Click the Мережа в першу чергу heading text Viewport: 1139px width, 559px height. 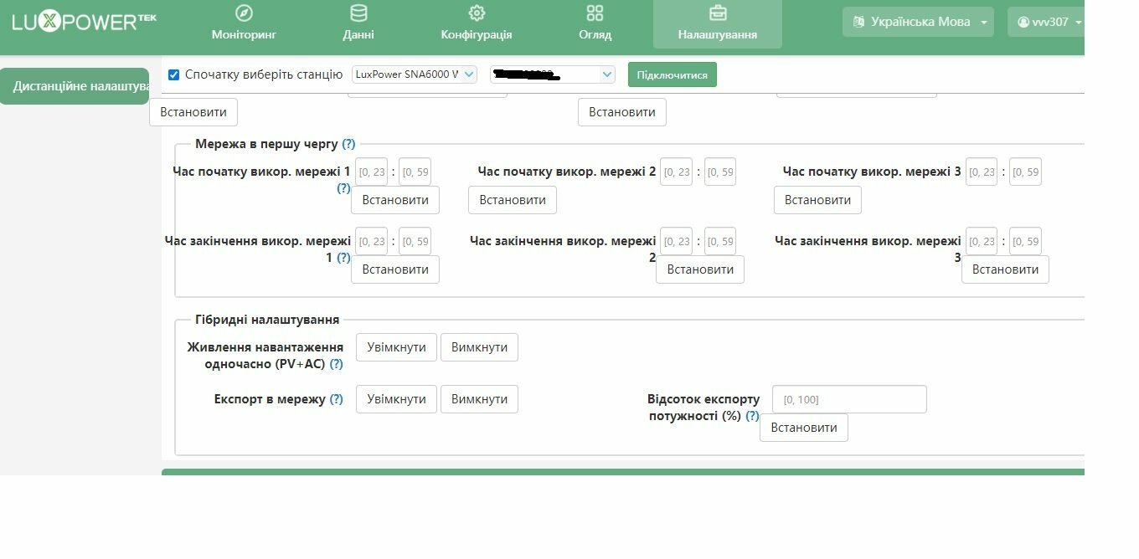click(266, 144)
